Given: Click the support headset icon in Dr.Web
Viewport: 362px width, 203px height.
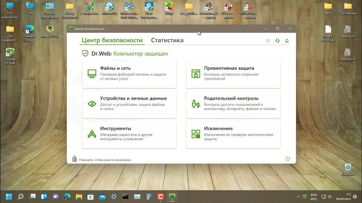Looking at the screenshot, I should (277, 41).
